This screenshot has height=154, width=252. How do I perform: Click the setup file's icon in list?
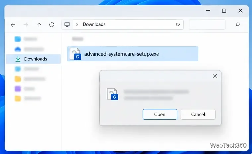pyautogui.click(x=75, y=54)
